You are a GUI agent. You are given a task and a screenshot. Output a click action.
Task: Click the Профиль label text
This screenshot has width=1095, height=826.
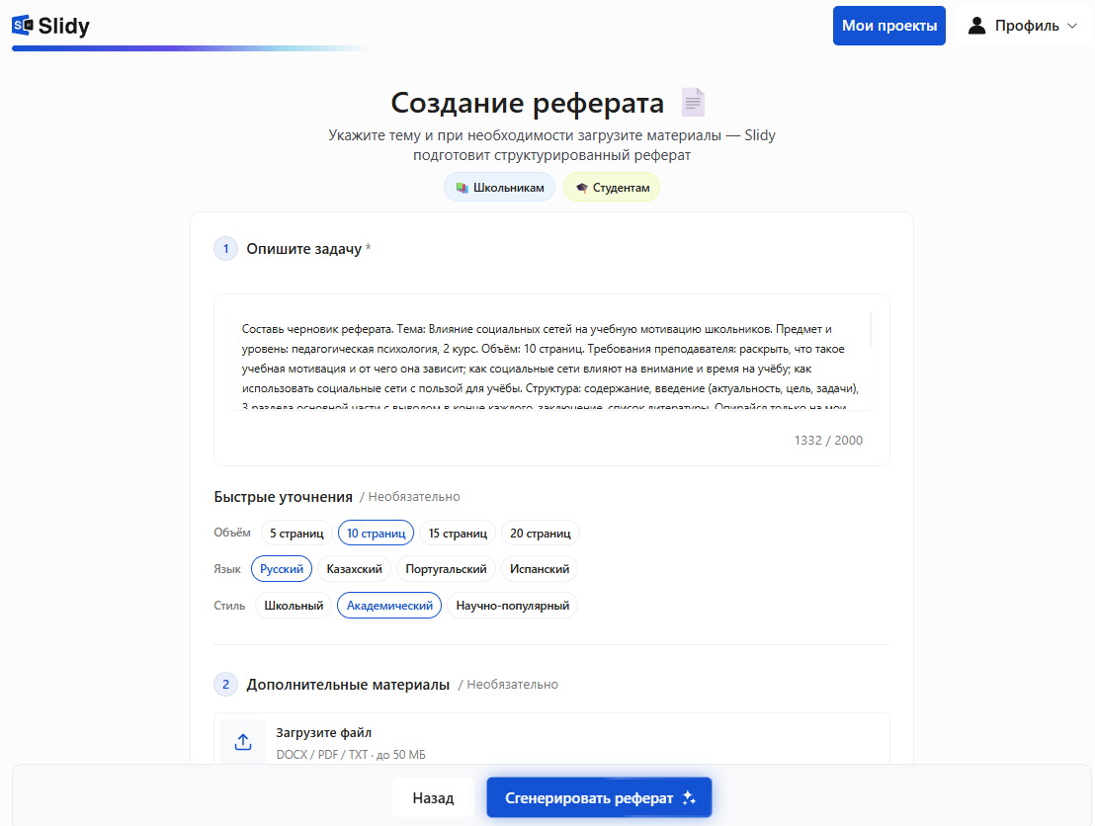point(1027,26)
